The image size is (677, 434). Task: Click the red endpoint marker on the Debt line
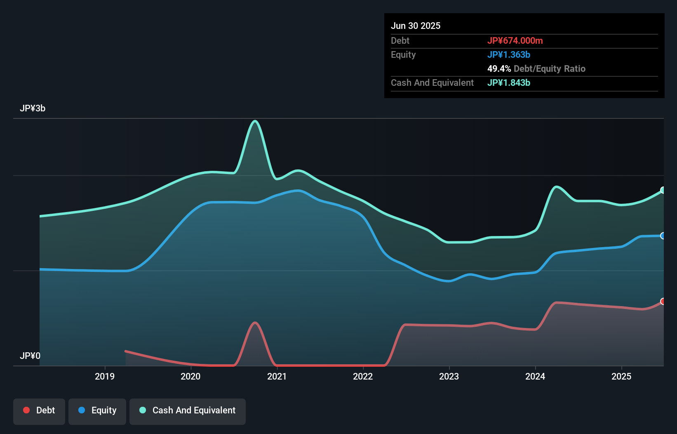[x=663, y=302]
